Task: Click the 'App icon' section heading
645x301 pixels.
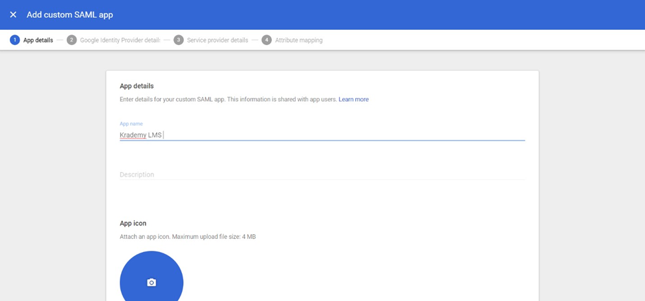Action: [133, 224]
